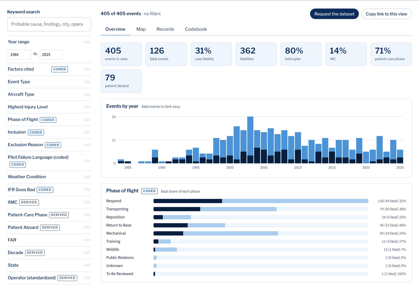Click the 80% helicopter stat card
The image size is (419, 286).
coord(301,54)
